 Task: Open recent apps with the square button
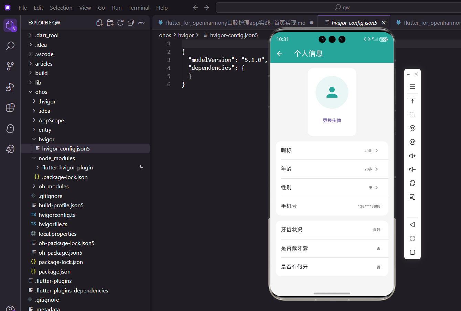coord(412,252)
